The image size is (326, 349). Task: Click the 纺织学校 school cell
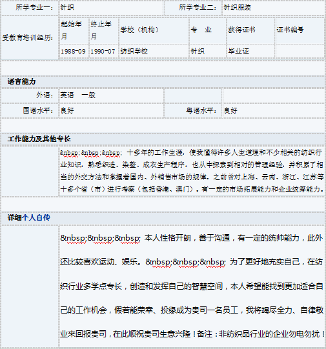pos(154,51)
